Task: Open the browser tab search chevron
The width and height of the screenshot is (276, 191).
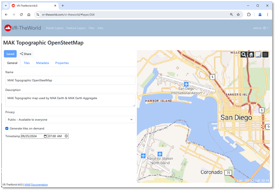Action: [x=6, y=6]
